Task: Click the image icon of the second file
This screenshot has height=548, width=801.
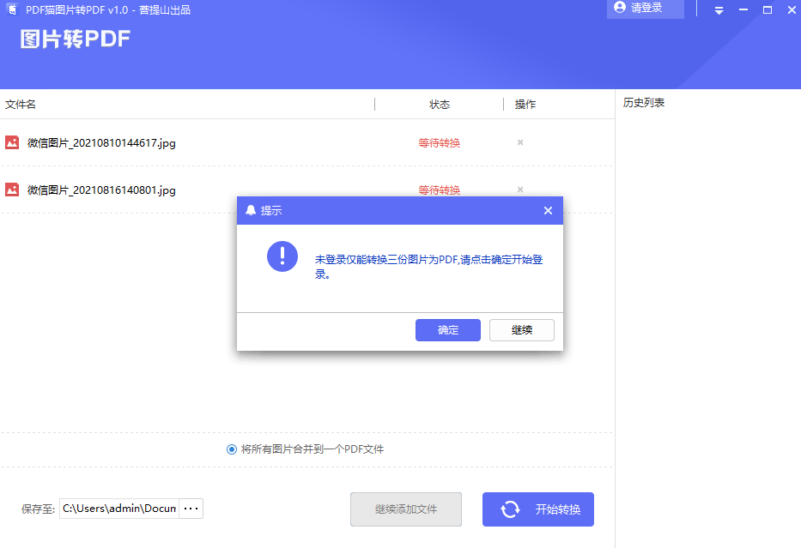Action: click(12, 190)
